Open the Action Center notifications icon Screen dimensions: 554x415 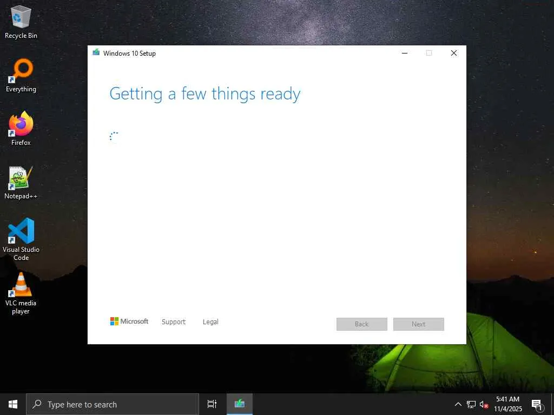pyautogui.click(x=537, y=404)
